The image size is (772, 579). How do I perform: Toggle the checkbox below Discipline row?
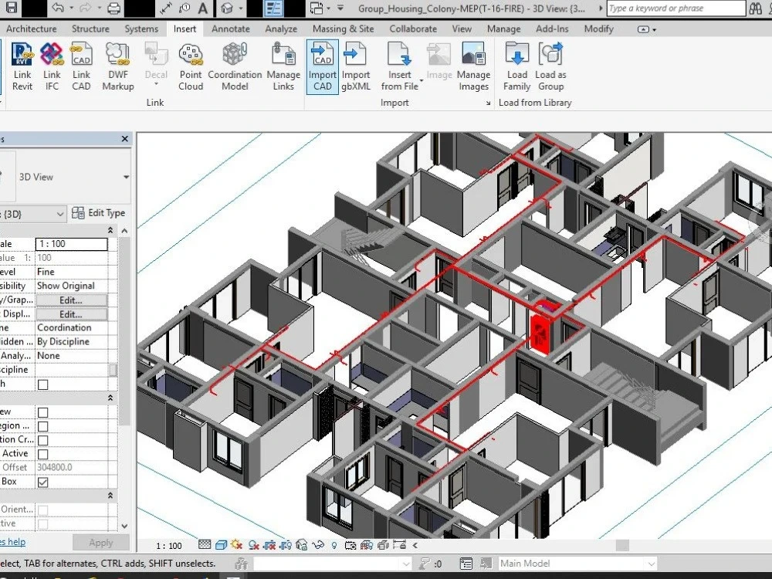point(42,384)
